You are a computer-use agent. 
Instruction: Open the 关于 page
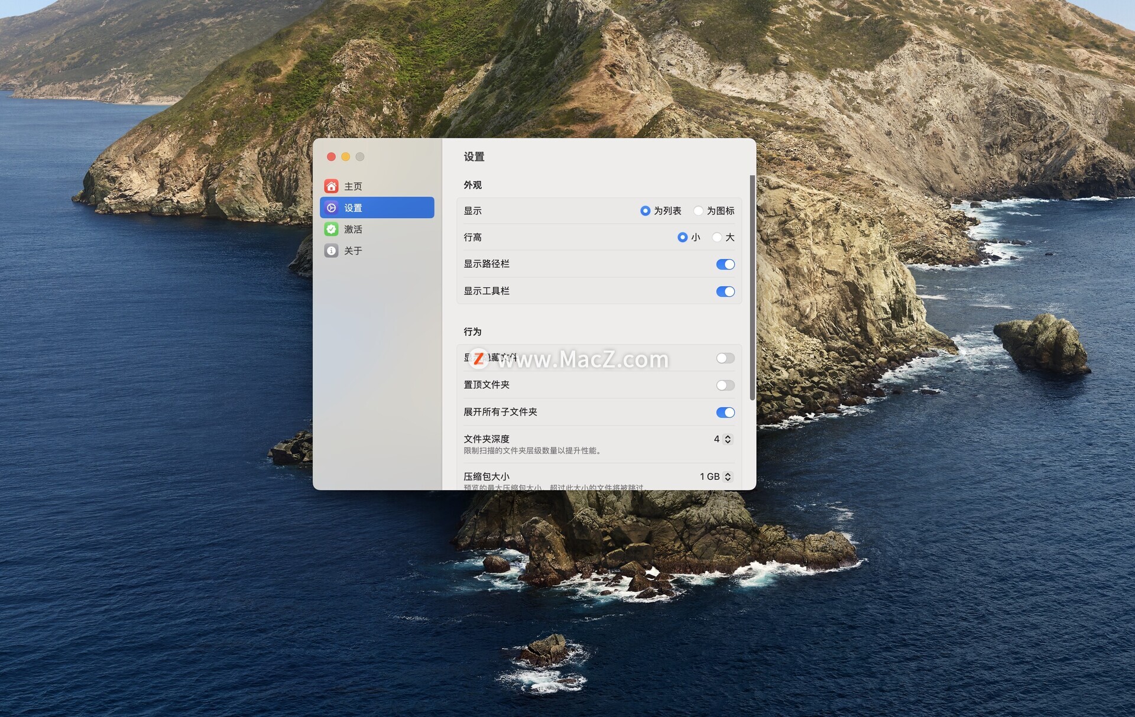(x=377, y=251)
